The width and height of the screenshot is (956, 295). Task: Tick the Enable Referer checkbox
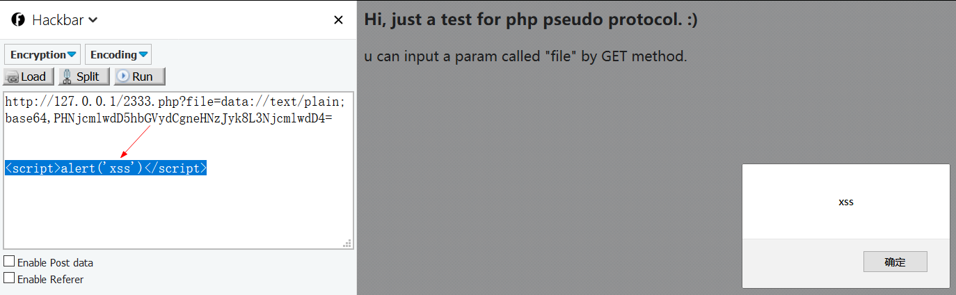click(x=9, y=278)
